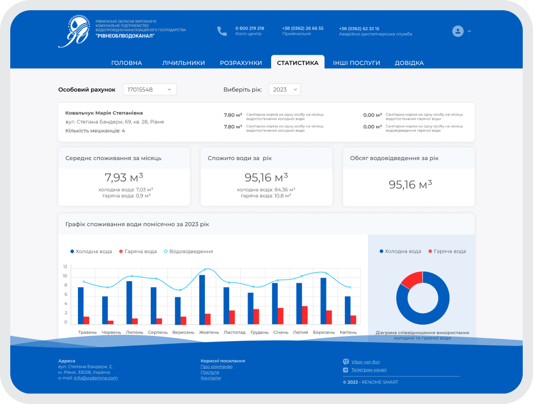Toggle Гаряча вода in donut chart legend

447,252
